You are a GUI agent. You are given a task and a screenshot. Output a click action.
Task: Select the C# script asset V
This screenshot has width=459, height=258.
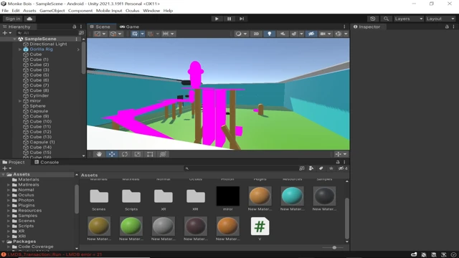click(x=260, y=229)
